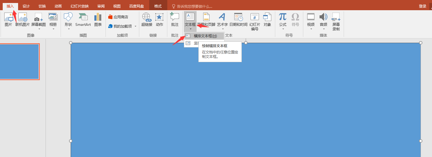Insert a 超链接 hyperlink
Viewport: 432px width, 157px height.
coord(147,20)
